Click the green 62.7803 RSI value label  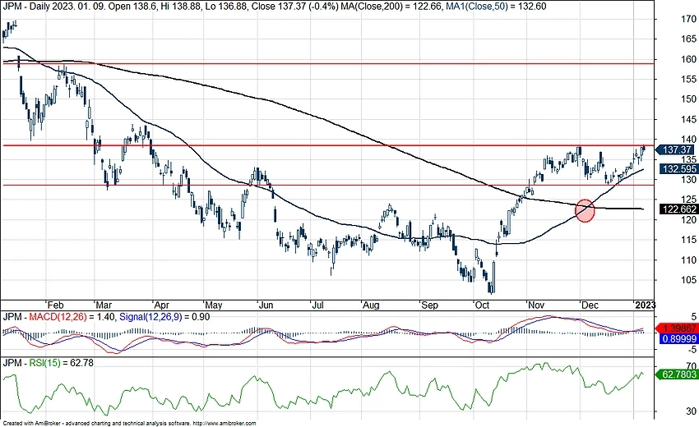point(678,374)
